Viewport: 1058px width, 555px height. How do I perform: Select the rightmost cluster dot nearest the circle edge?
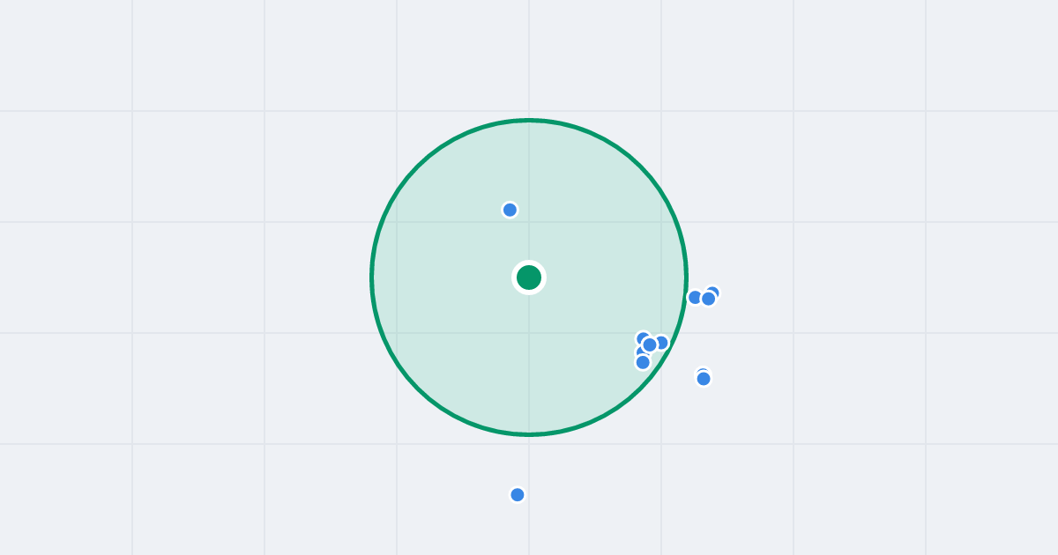click(x=661, y=342)
